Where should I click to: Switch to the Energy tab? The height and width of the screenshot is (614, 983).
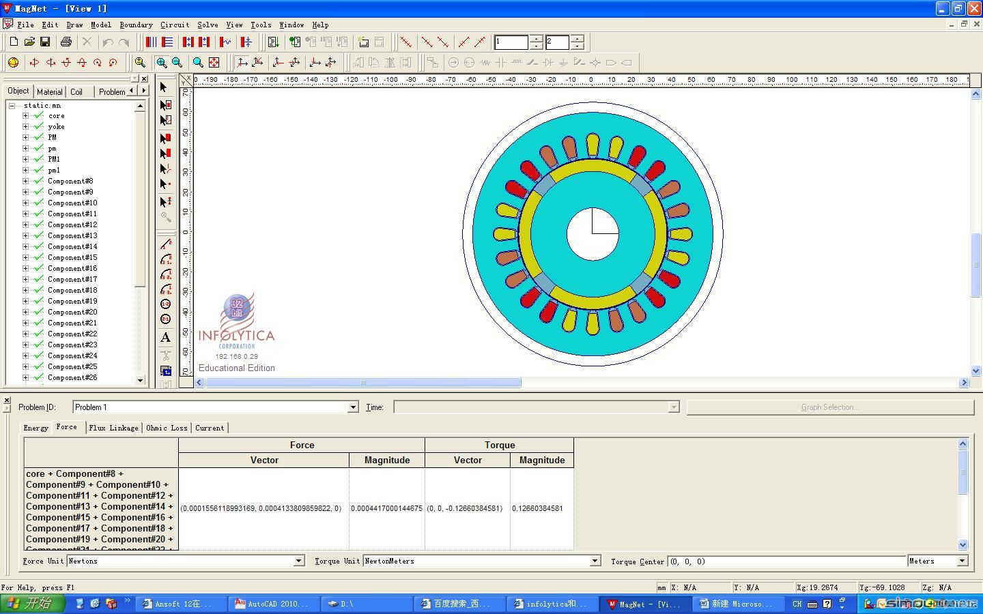coord(35,428)
